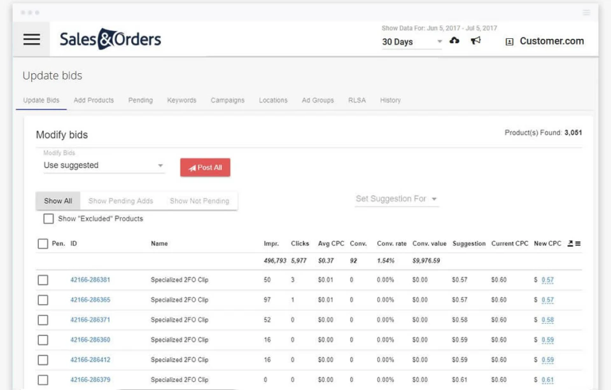Click the cloud upload icon

pyautogui.click(x=454, y=40)
